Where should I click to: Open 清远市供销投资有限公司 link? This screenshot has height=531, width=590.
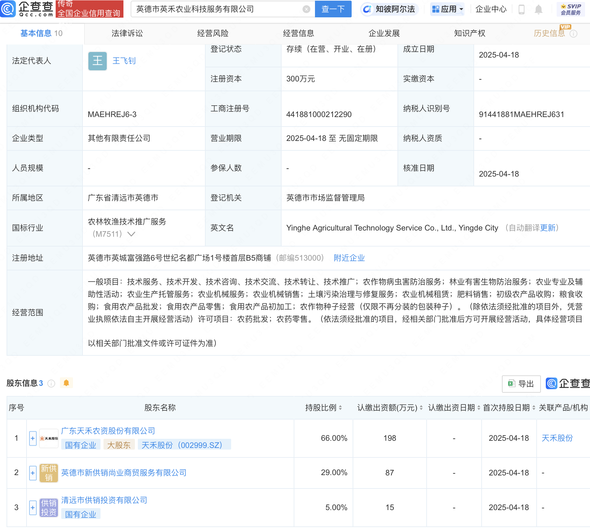tap(104, 500)
